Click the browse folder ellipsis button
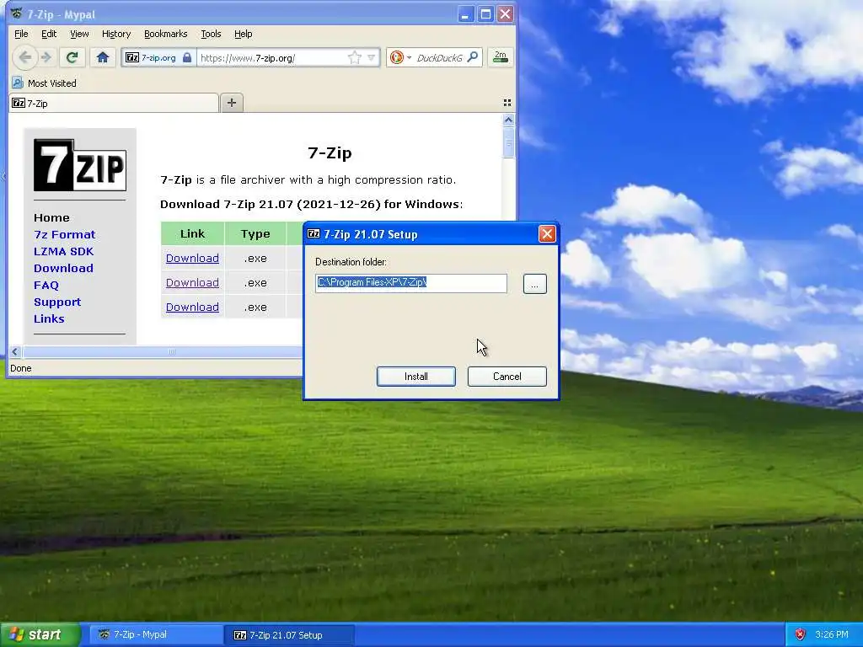 tap(534, 284)
